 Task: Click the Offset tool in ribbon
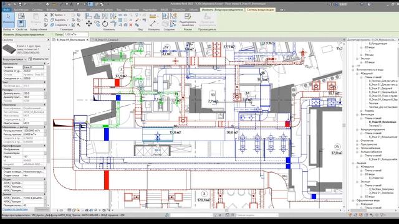click(x=97, y=16)
